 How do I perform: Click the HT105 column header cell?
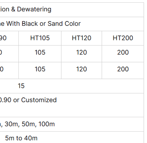(40, 38)
